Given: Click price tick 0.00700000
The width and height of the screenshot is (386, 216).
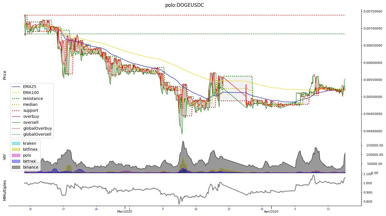Looking at the screenshot, I should 373,29.
